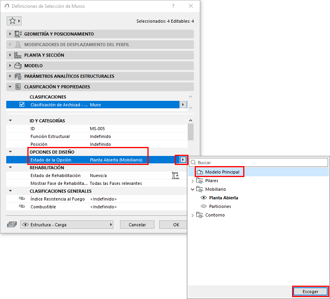
Task: Collapse the ID y Categorías group
Action: 10,120
